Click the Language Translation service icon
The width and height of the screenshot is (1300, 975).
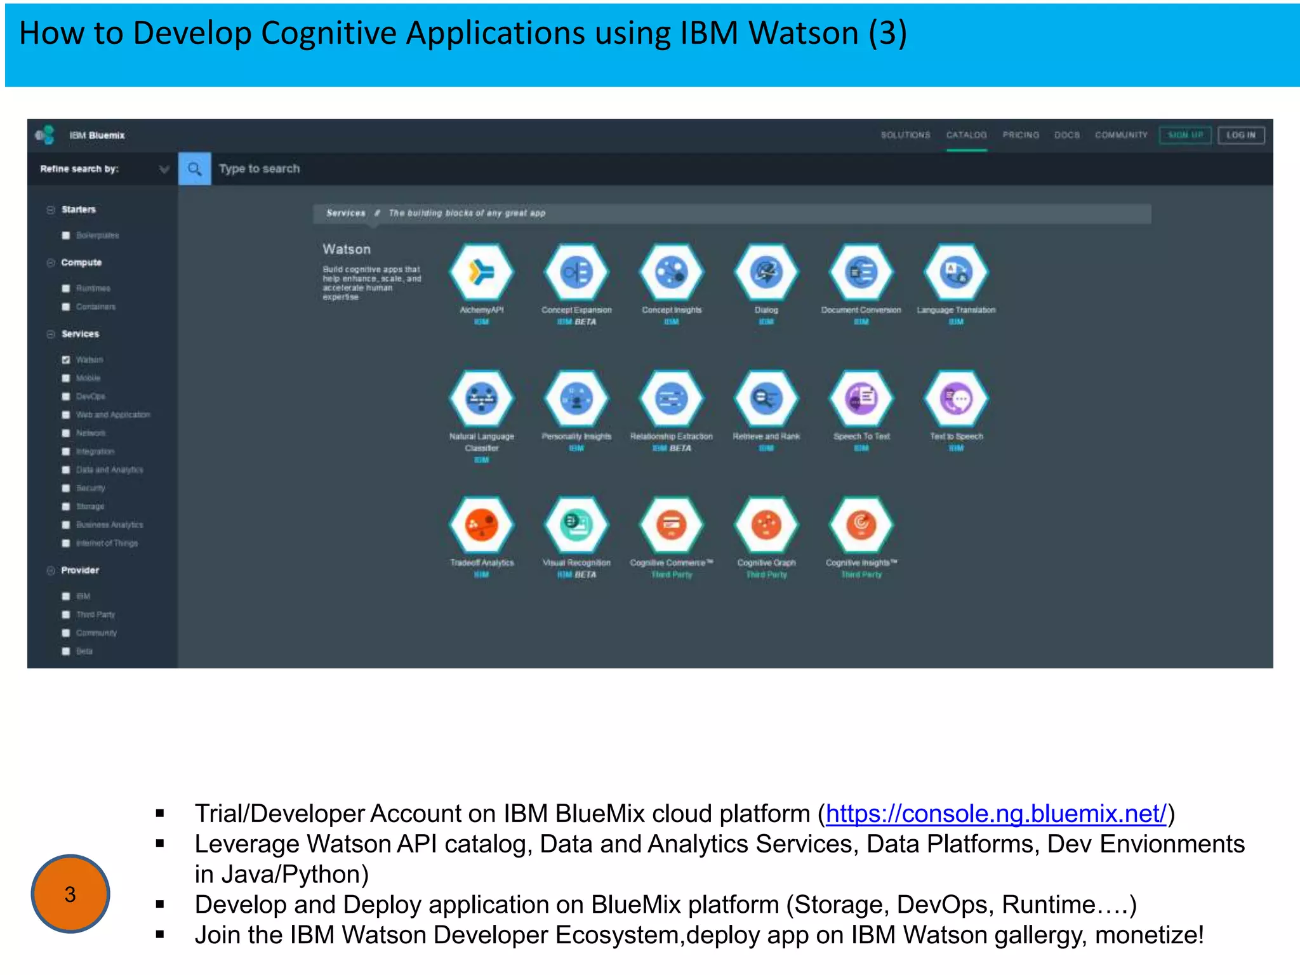point(956,272)
